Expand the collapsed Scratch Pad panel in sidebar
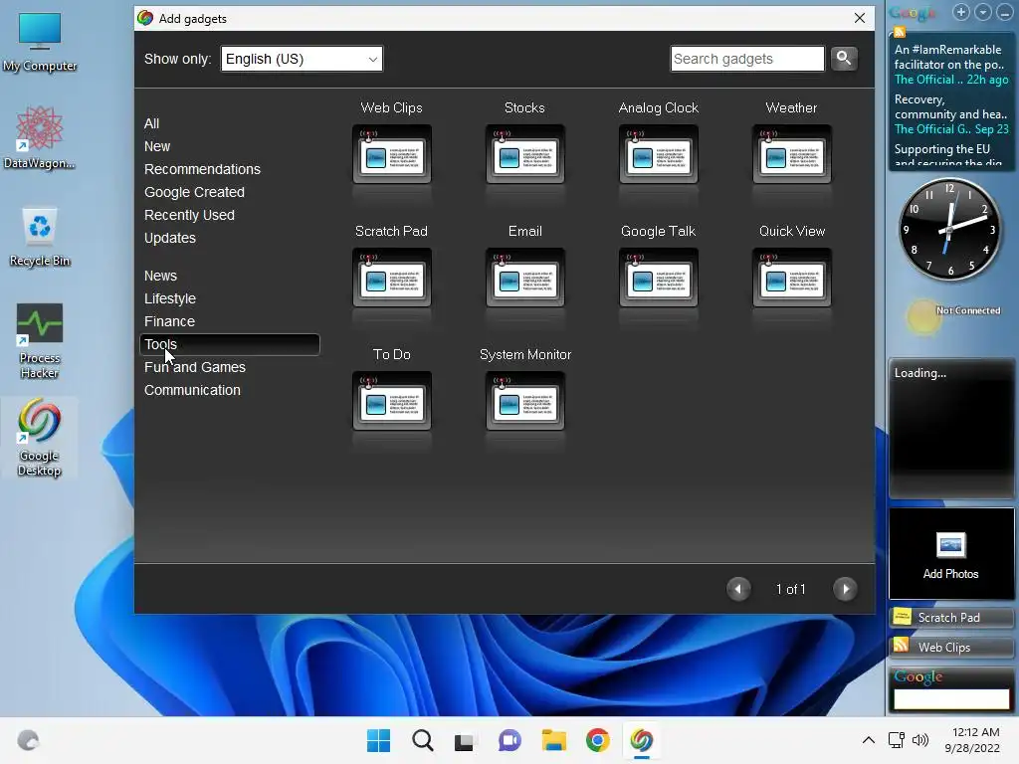Screen dimensions: 1019x764 pyautogui.click(x=950, y=617)
